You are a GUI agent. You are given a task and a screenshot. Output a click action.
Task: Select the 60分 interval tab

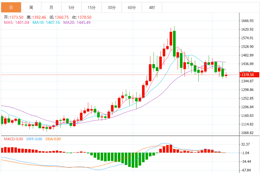coord(132,7)
